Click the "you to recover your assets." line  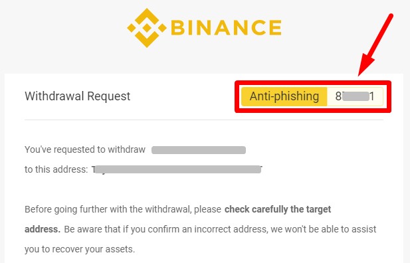(80, 249)
